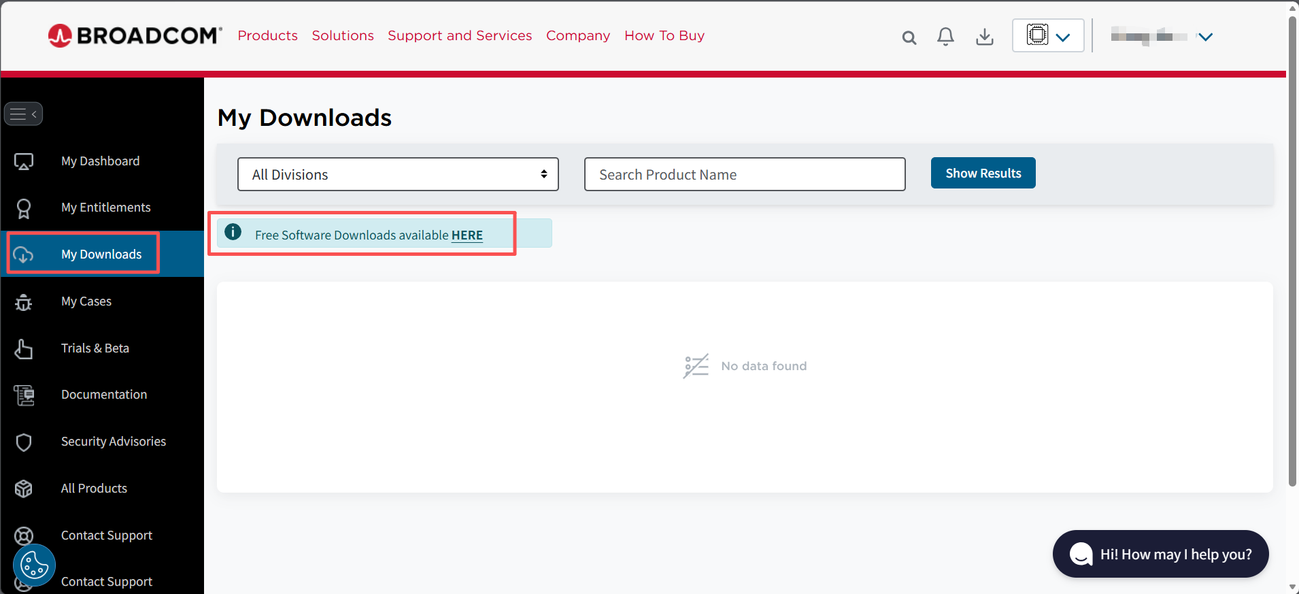Go to My Dashboard
Image resolution: width=1299 pixels, height=594 pixels.
100,161
